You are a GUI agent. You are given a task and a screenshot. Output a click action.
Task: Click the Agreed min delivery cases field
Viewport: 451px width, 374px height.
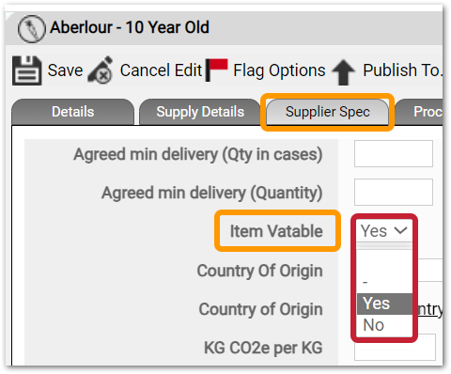tap(394, 154)
